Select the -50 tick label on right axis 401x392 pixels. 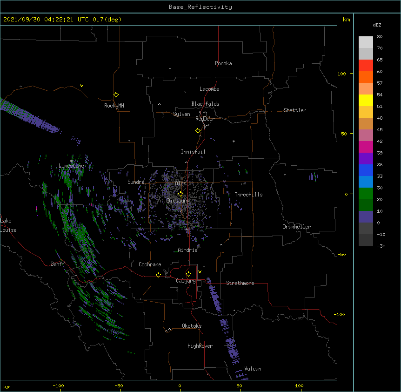tap(342, 254)
